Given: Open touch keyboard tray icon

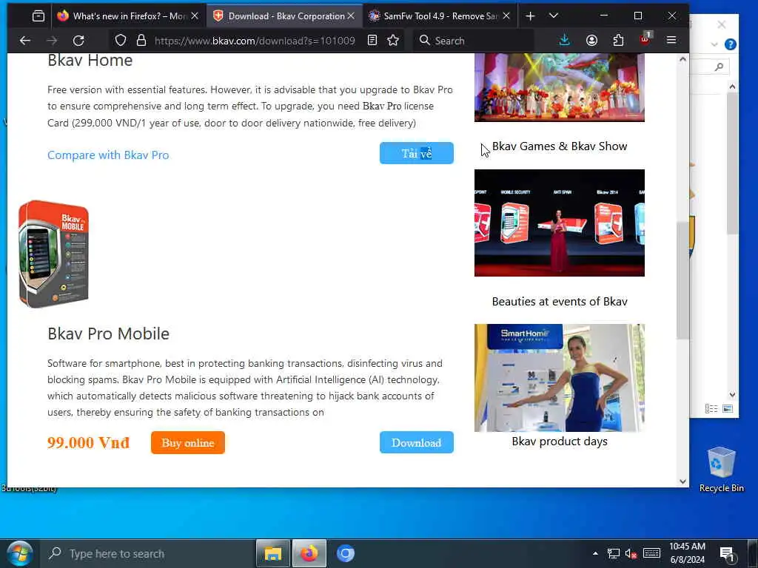Looking at the screenshot, I should point(651,553).
